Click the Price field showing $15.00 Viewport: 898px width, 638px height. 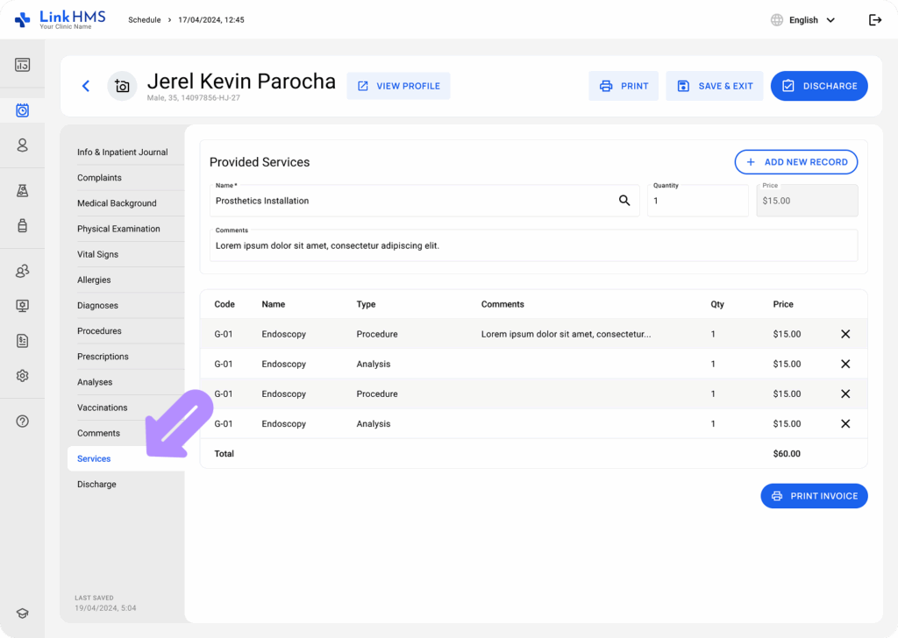point(807,201)
